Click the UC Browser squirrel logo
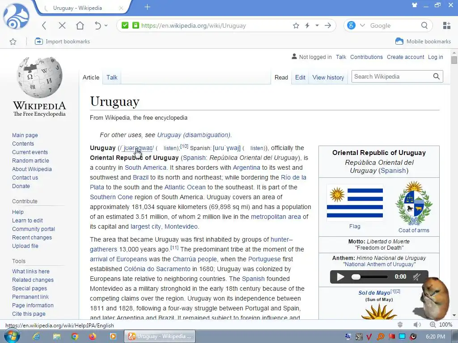This screenshot has width=458, height=343. (x=16, y=17)
